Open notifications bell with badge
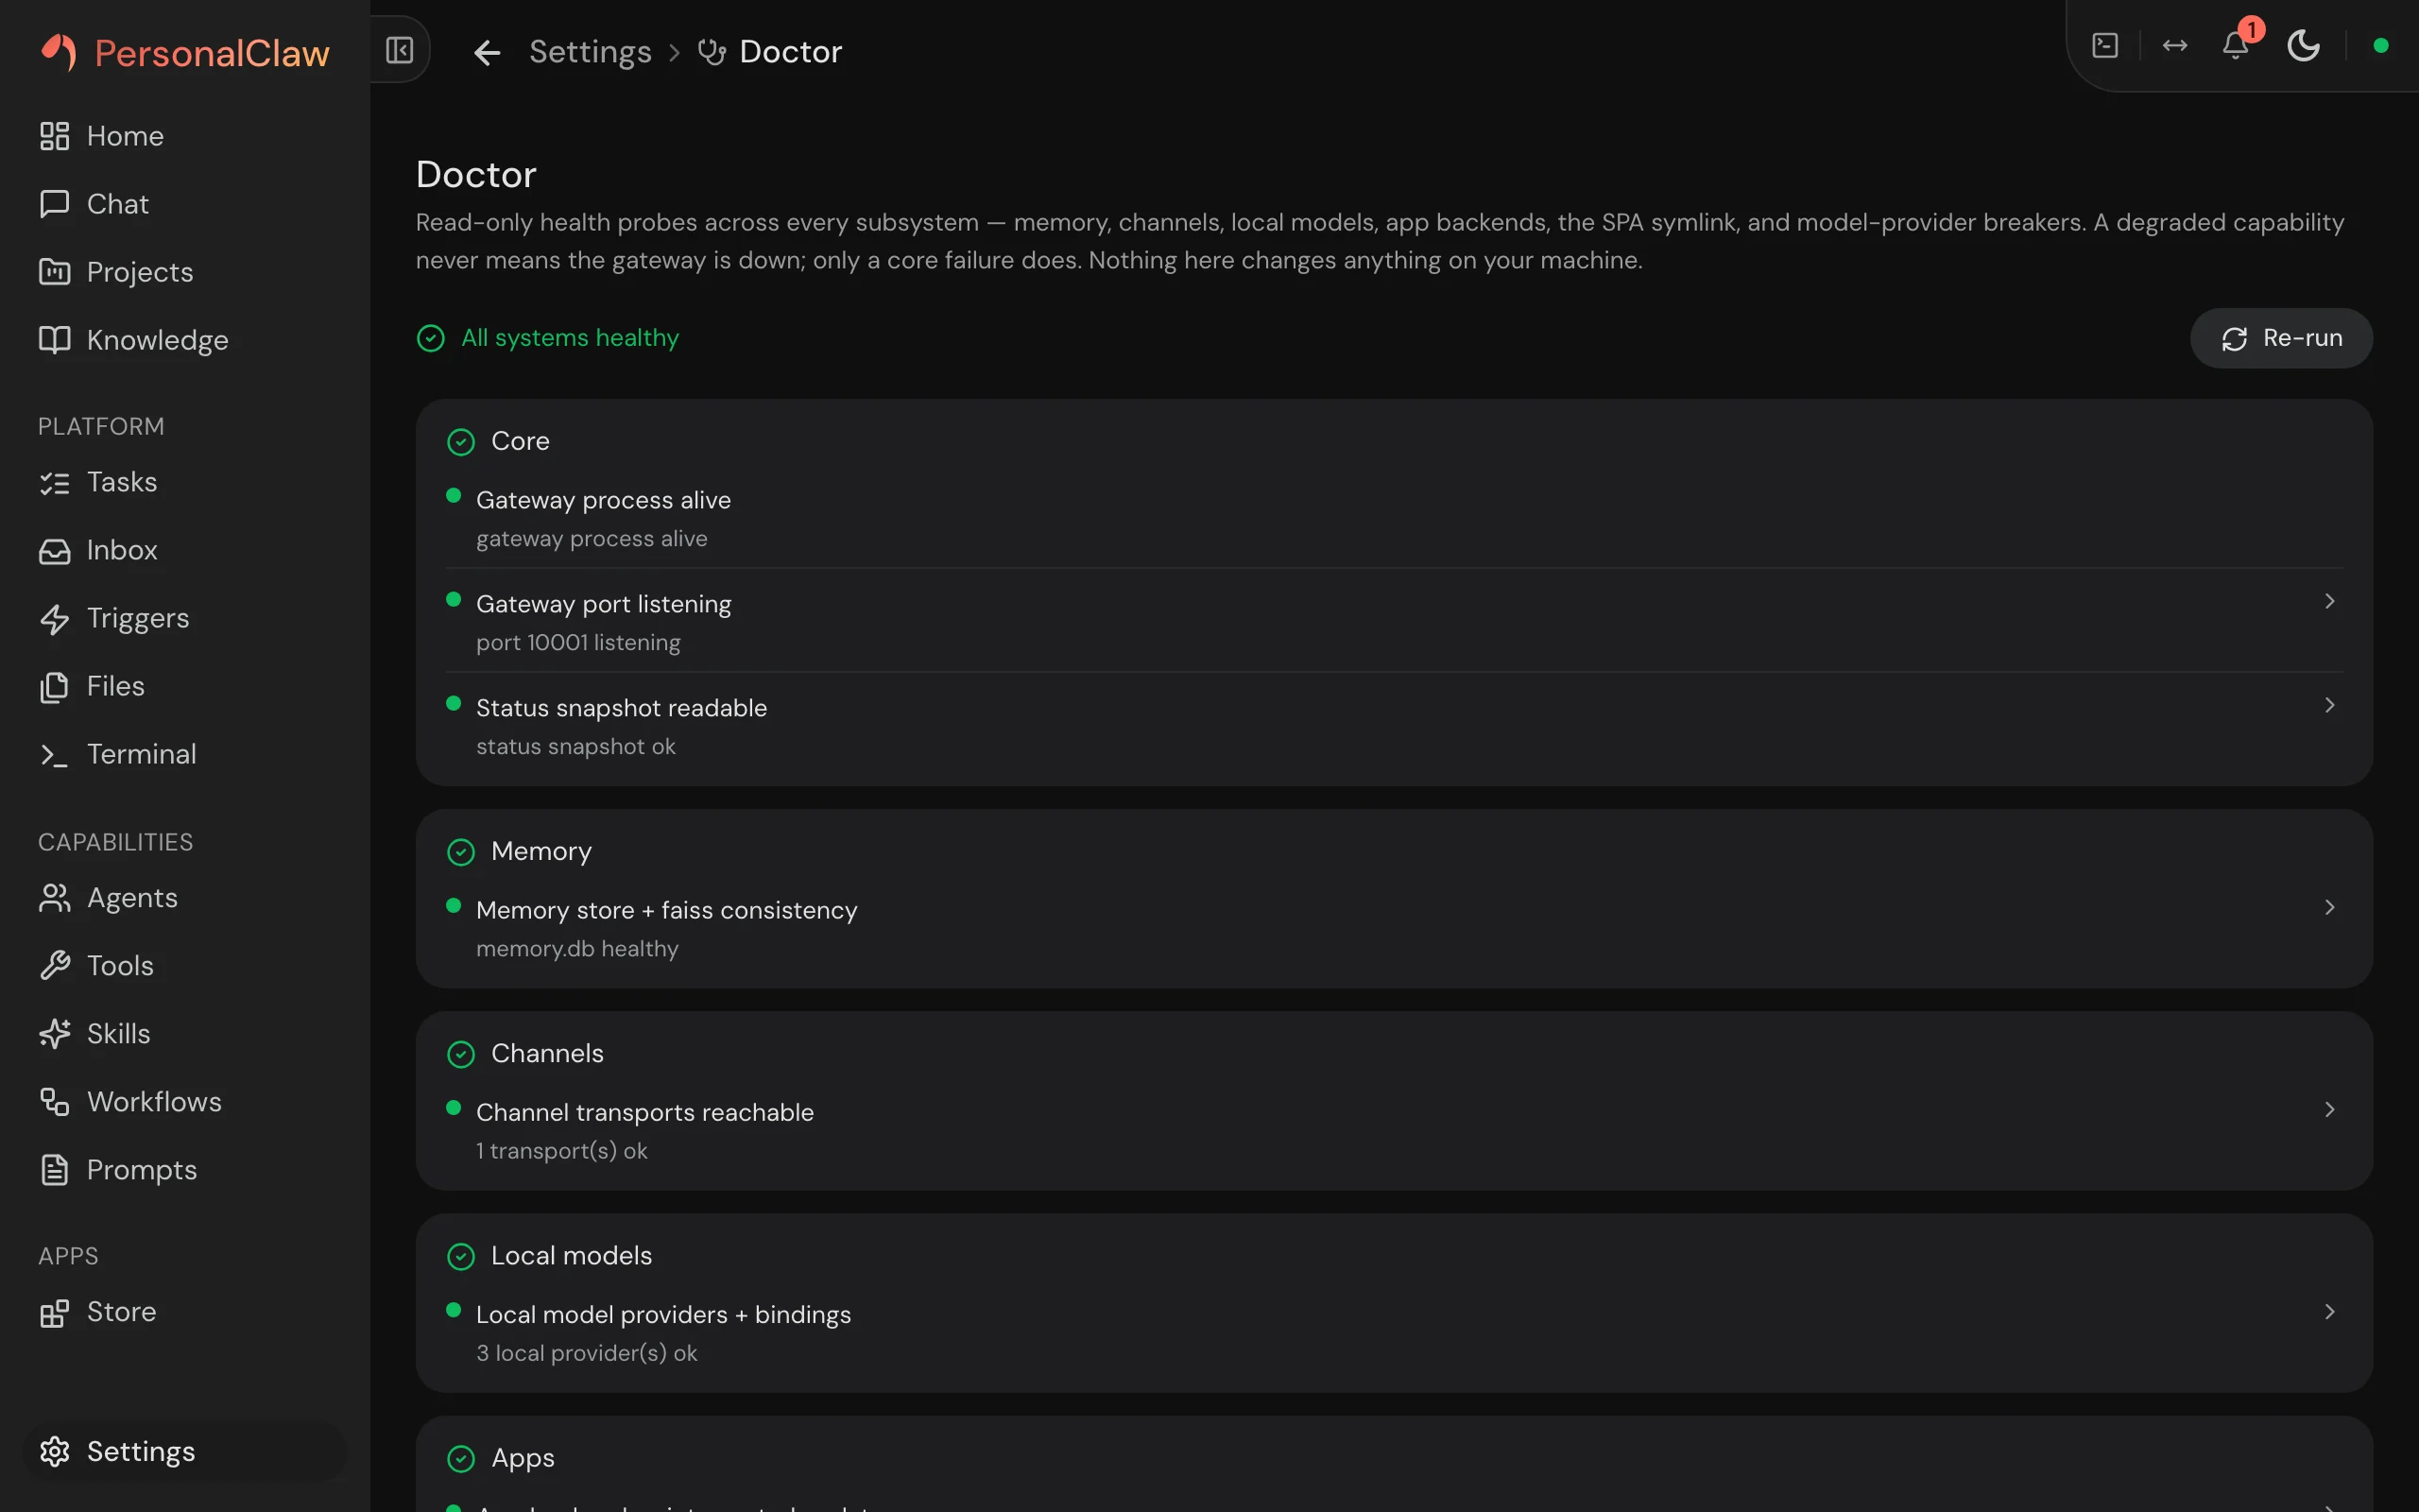The image size is (2419, 1512). point(2237,44)
